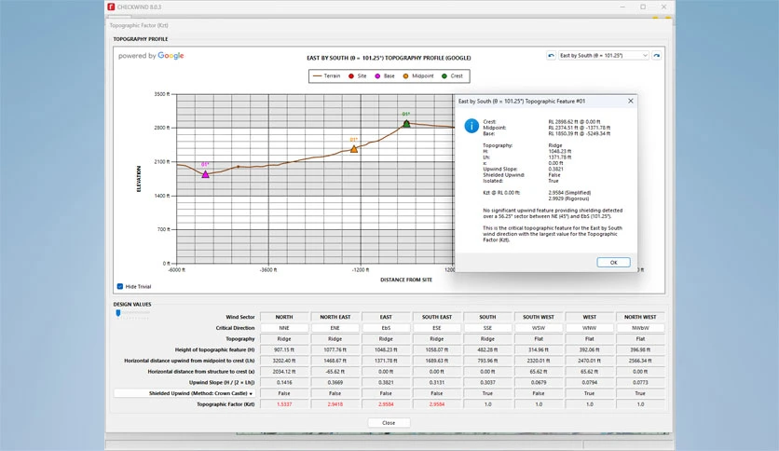Image resolution: width=779 pixels, height=451 pixels.
Task: Click the Terrain legend entry
Action: (327, 76)
